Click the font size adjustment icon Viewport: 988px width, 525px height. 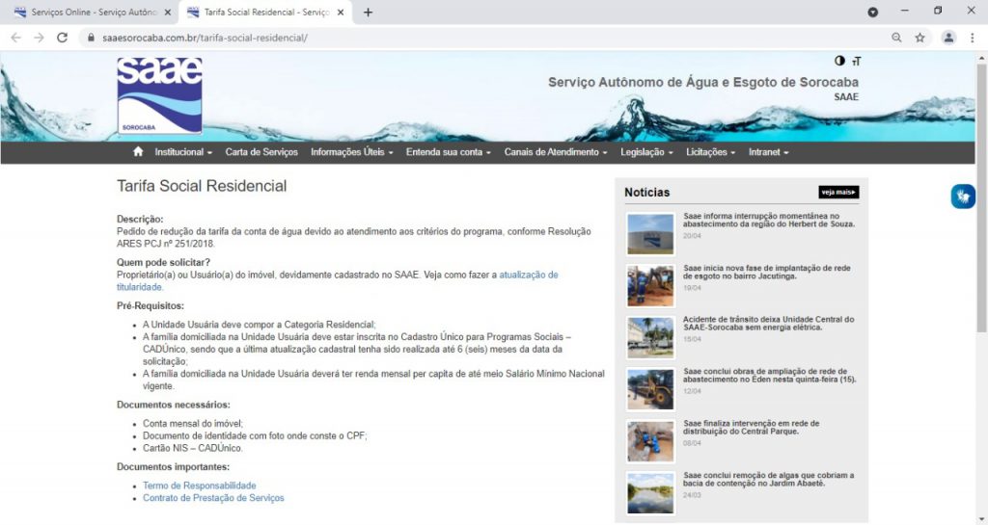(x=856, y=62)
